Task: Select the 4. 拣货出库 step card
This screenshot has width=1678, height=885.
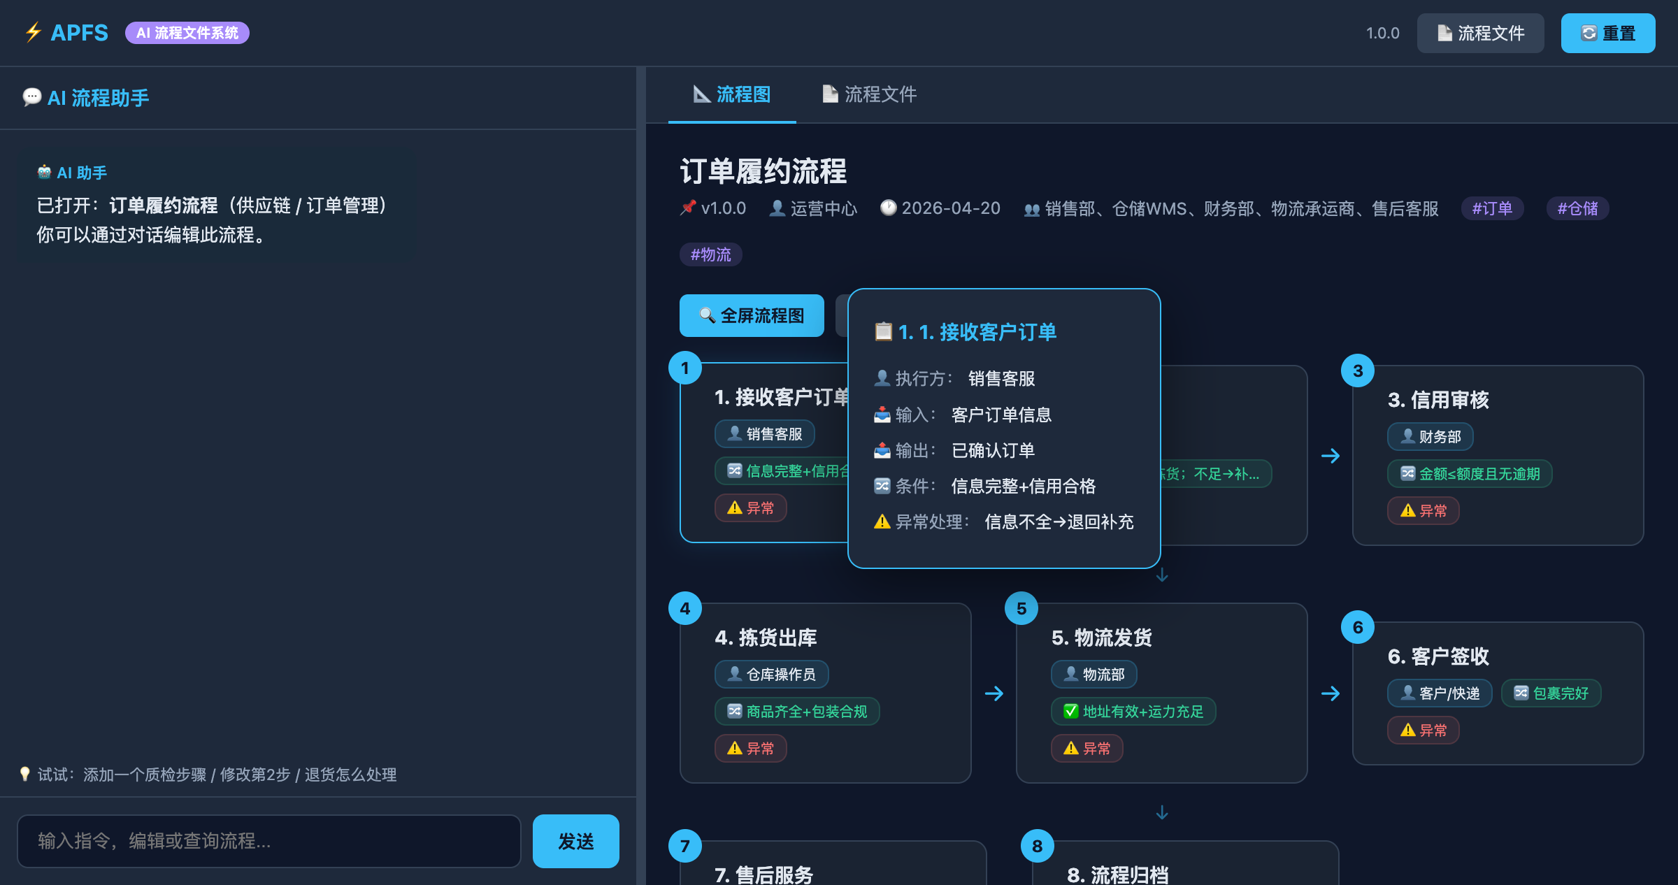Action: coord(825,693)
